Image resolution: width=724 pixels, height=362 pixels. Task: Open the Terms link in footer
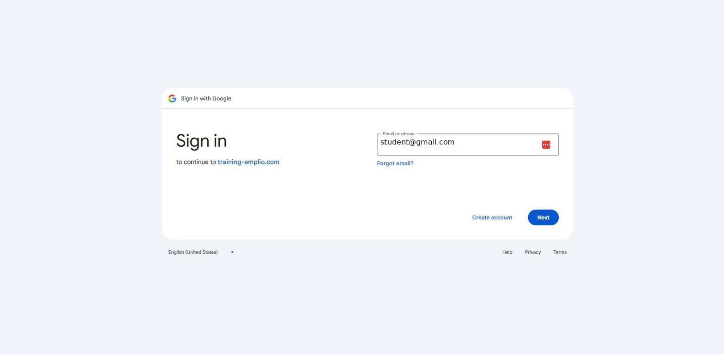[x=560, y=252]
